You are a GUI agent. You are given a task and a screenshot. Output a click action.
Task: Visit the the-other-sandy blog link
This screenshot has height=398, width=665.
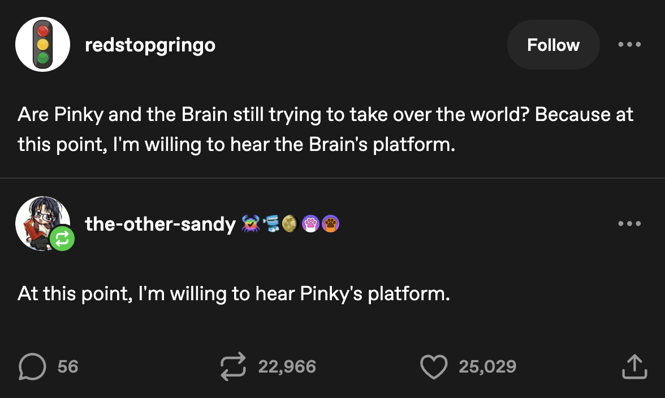click(160, 224)
